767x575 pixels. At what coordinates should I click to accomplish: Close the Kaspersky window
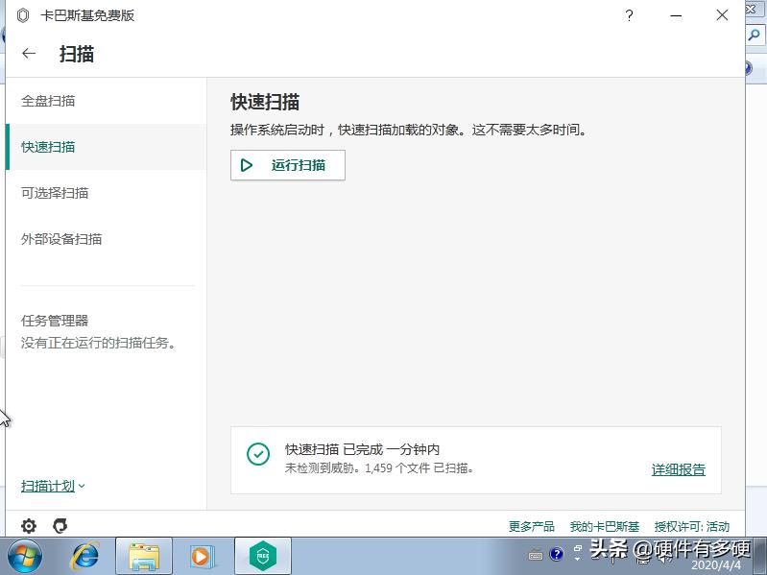point(722,15)
